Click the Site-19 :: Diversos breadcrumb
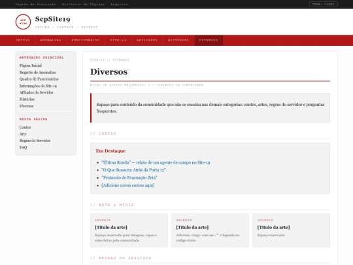 [110, 60]
